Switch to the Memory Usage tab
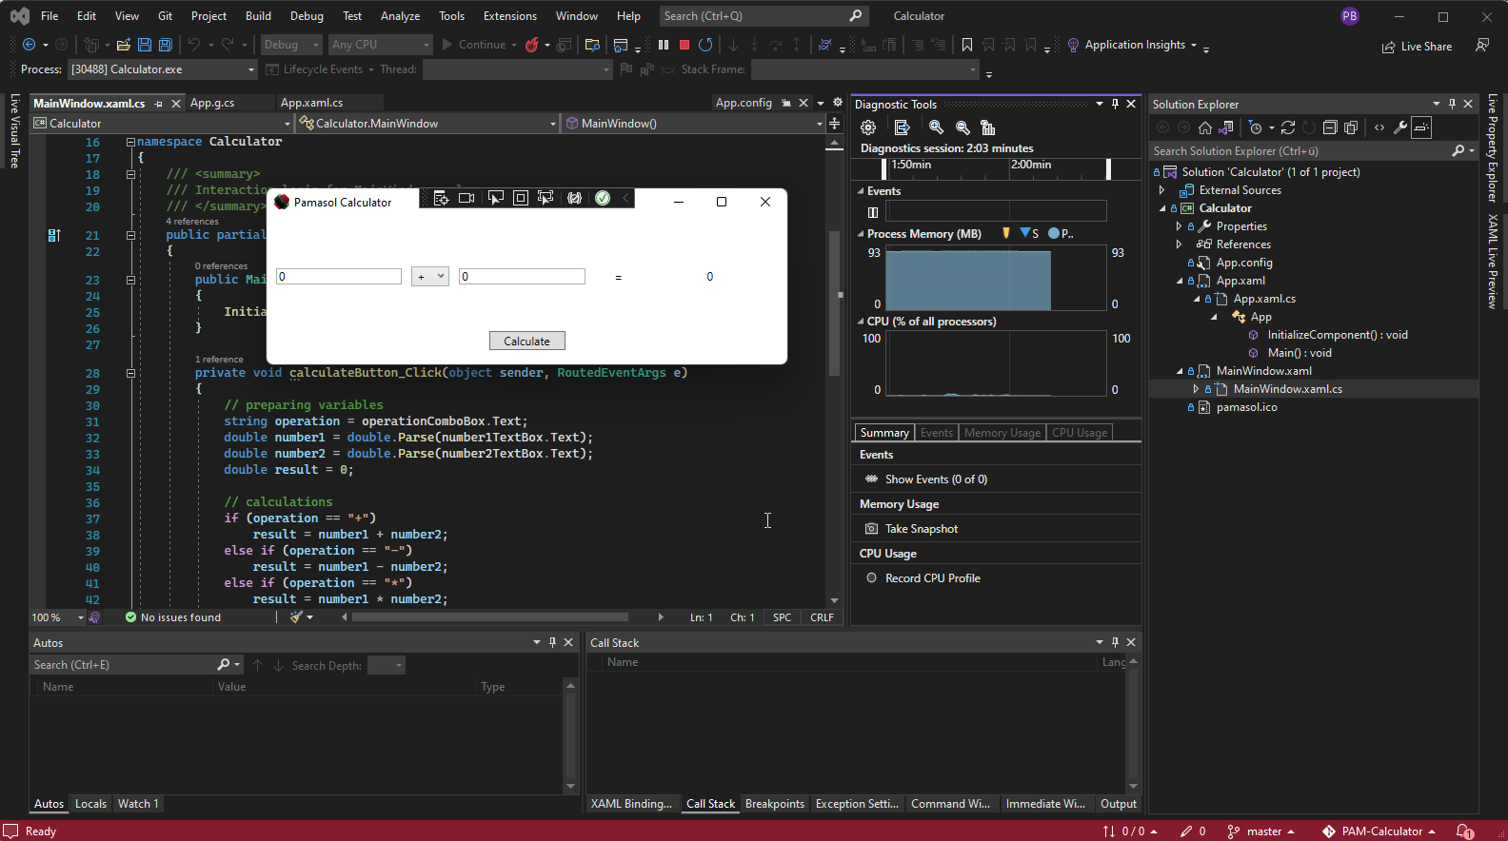This screenshot has width=1508, height=841. 1002,433
